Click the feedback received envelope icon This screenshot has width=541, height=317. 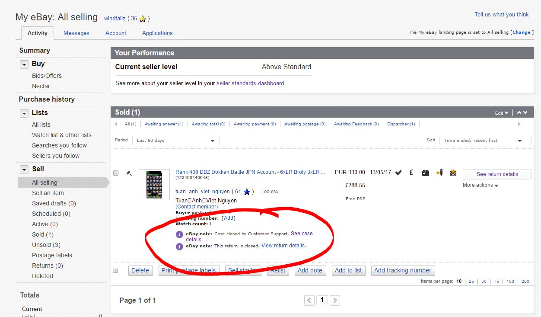point(453,173)
